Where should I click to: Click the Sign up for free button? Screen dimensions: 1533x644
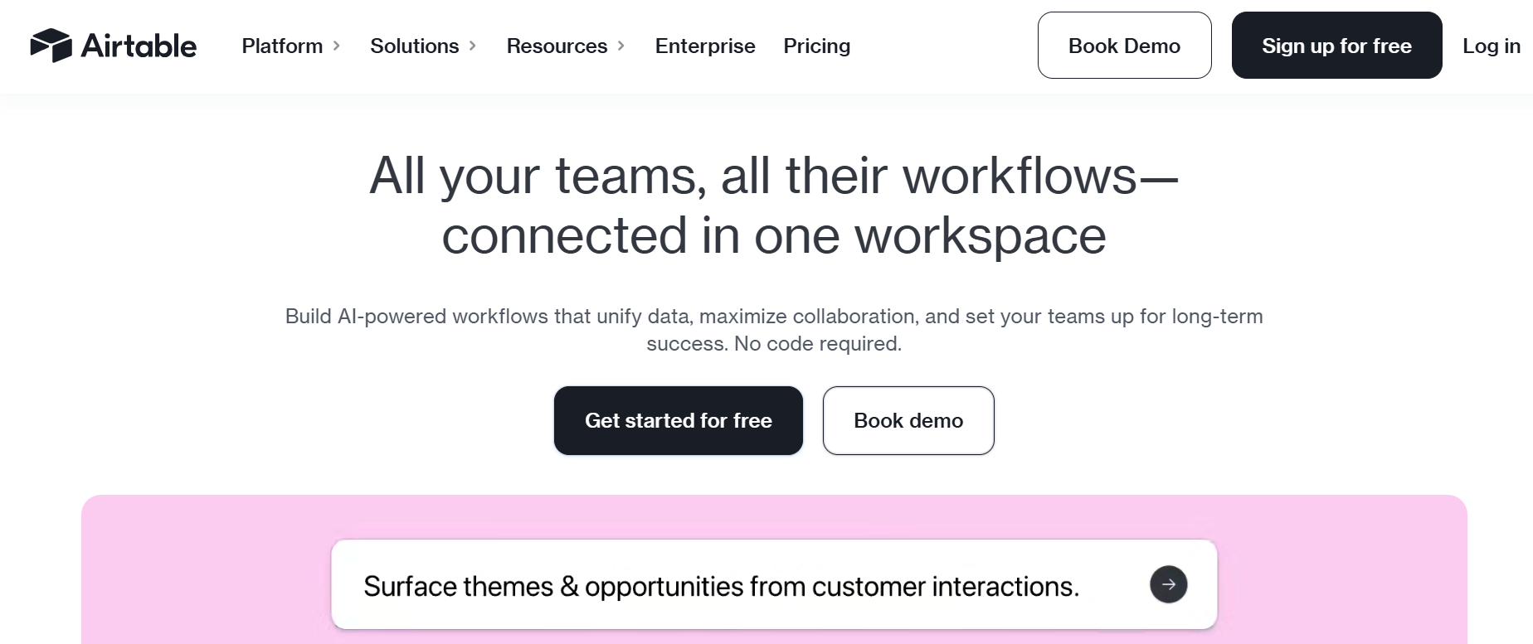coord(1336,46)
